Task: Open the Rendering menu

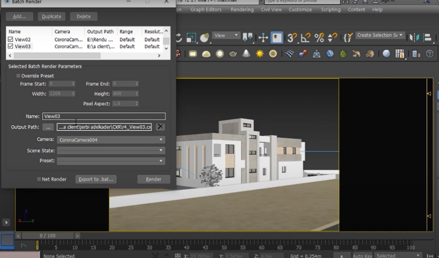Action: tap(242, 10)
